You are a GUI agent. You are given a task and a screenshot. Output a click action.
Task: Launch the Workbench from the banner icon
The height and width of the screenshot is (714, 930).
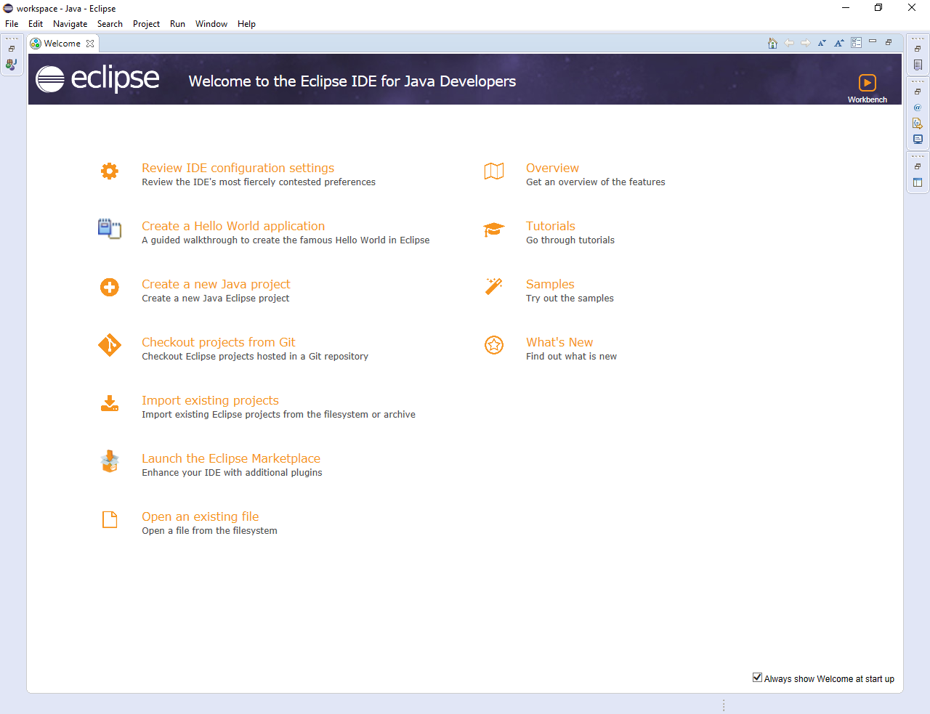pos(868,83)
